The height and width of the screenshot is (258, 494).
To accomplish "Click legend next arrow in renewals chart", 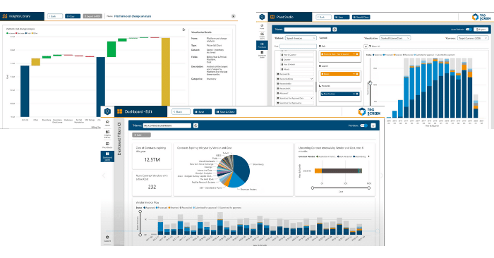I will pos(369,156).
